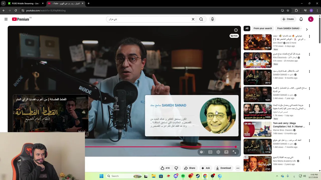321x180 pixels.
Task: Click the Share button
Action: (190, 168)
